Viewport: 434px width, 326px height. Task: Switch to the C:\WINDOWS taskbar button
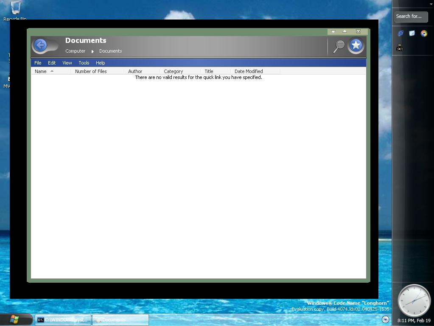coord(63,320)
